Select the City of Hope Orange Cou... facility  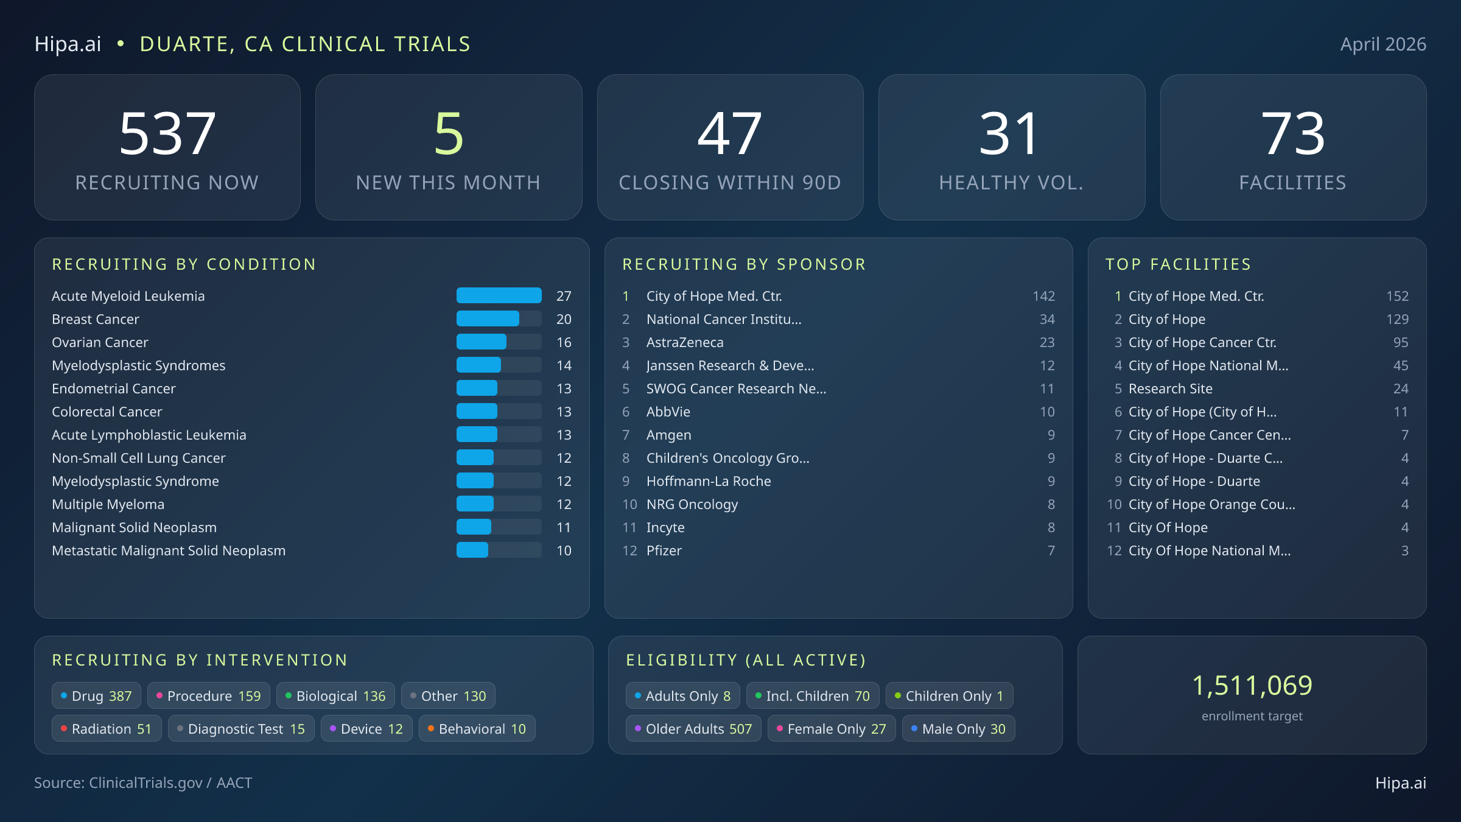1257,504
